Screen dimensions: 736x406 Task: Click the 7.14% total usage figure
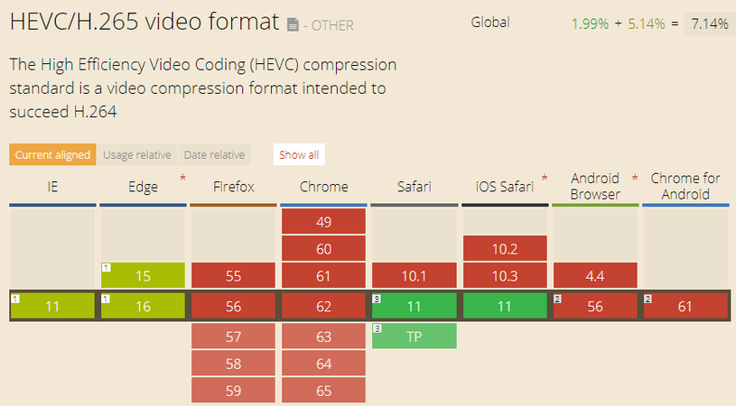click(x=709, y=24)
